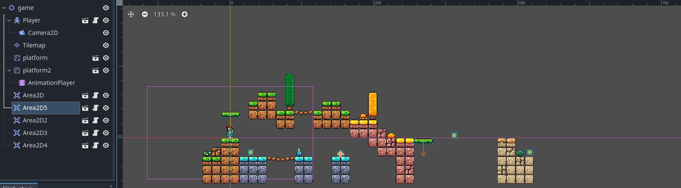Hide the Area2D4 node
Image resolution: width=681 pixels, height=188 pixels.
(x=106, y=145)
